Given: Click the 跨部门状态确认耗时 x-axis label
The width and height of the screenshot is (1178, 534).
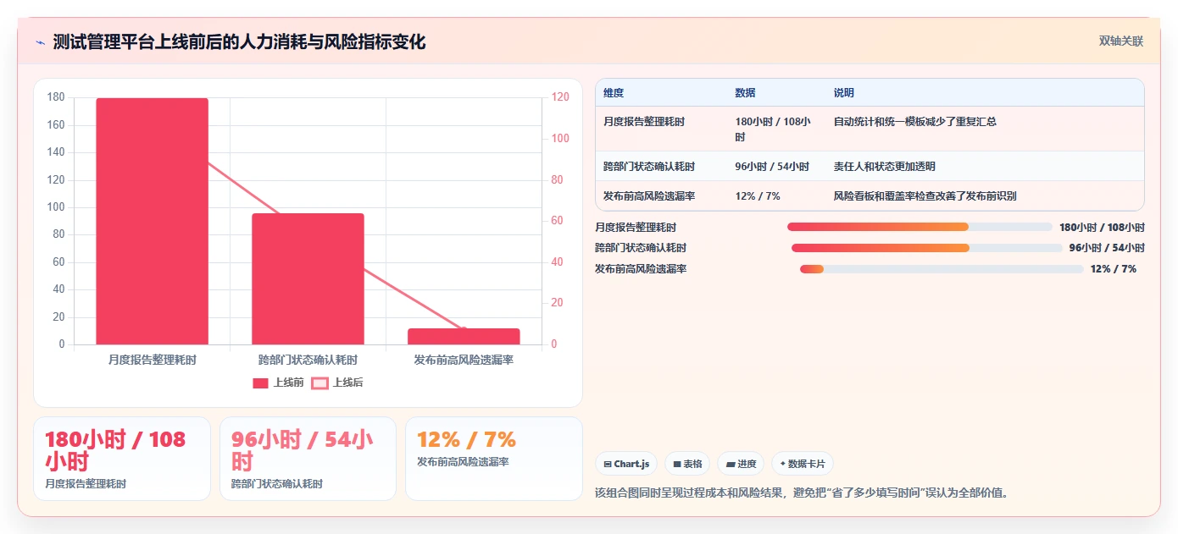Looking at the screenshot, I should pos(308,360).
